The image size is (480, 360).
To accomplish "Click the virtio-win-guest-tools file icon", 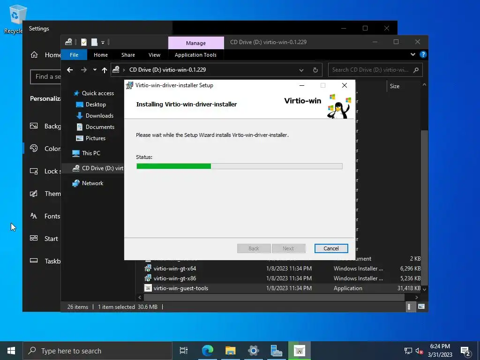I will (x=148, y=288).
